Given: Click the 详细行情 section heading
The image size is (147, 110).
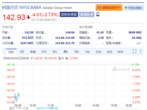Looking at the screenshot, I should pos(7,27).
